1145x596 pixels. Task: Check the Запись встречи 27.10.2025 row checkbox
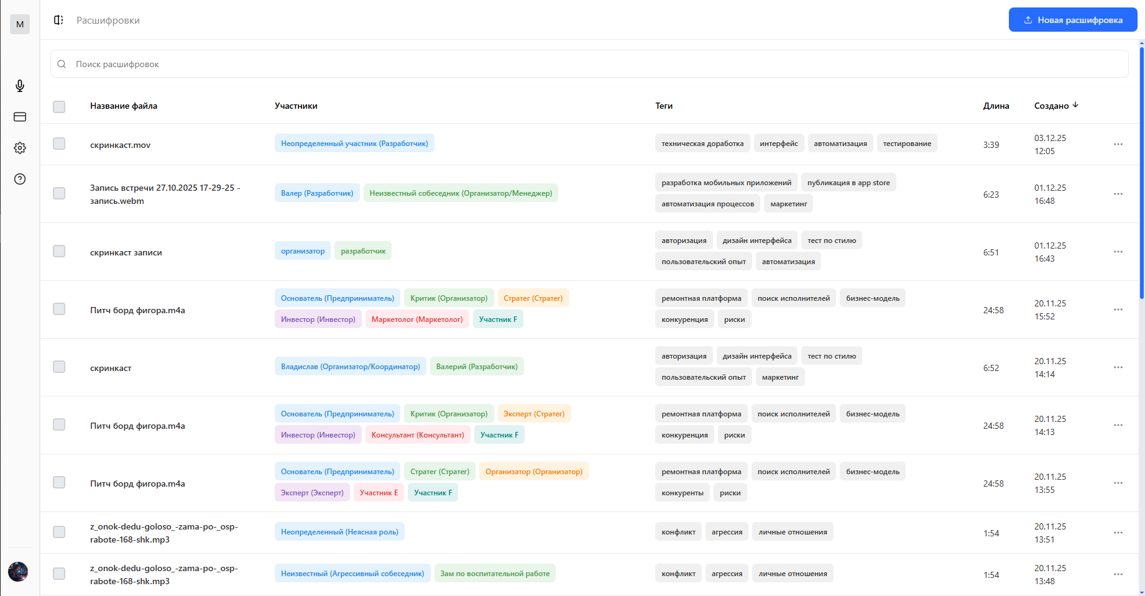pyautogui.click(x=59, y=193)
